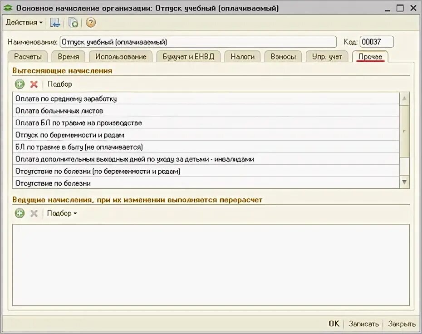Switch to the Расчеты tab
Image resolution: width=422 pixels, height=334 pixels.
tap(28, 57)
